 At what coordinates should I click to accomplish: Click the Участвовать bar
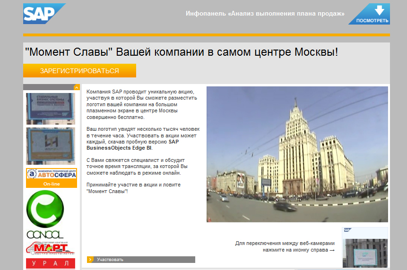(141, 259)
